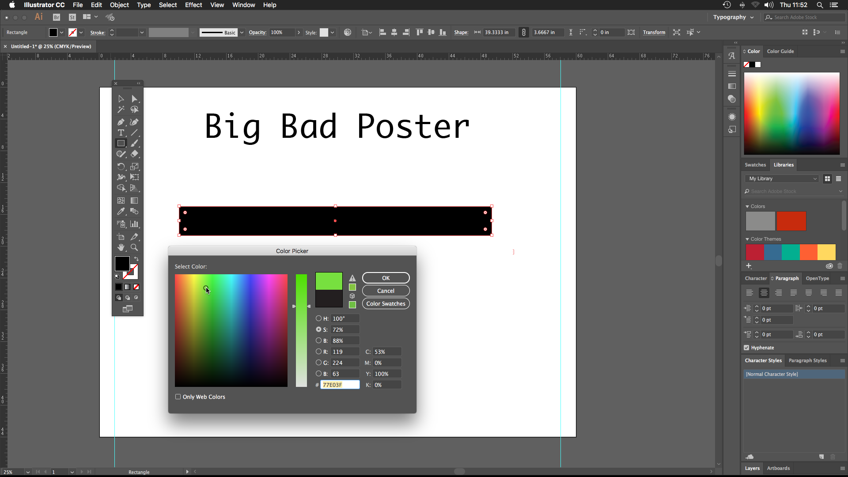Select the Rotate tool

pyautogui.click(x=121, y=167)
